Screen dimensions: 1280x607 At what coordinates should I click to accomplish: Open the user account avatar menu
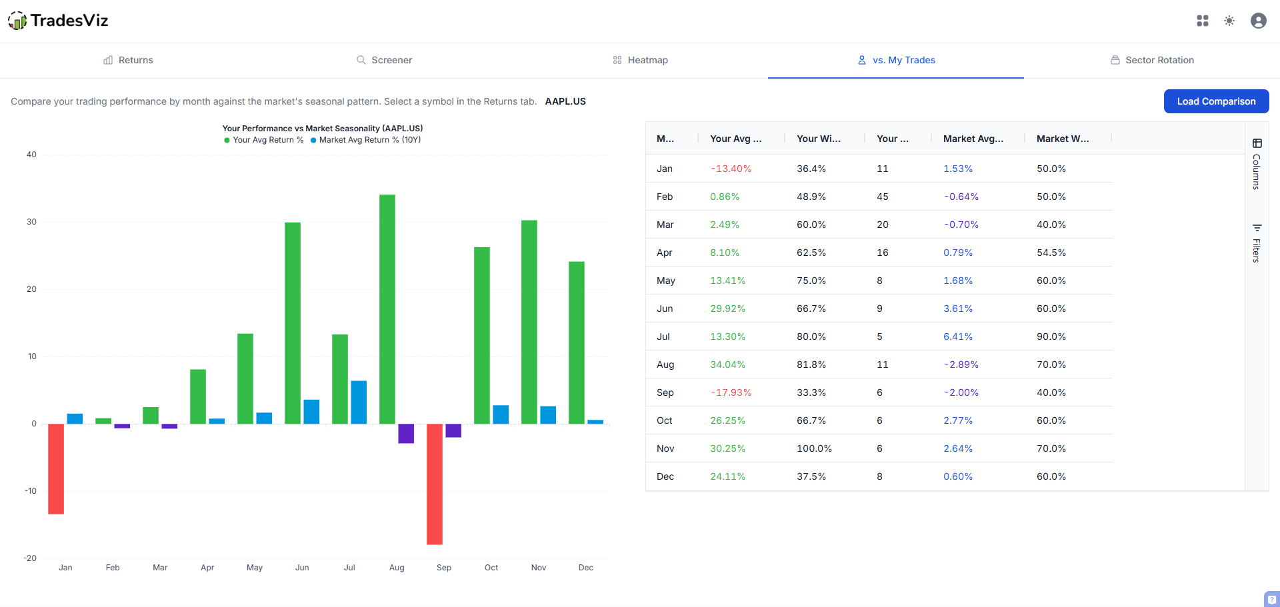click(x=1259, y=21)
